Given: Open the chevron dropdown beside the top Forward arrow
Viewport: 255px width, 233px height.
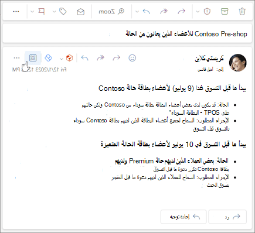Looking at the screenshot, I should pos(137,12).
